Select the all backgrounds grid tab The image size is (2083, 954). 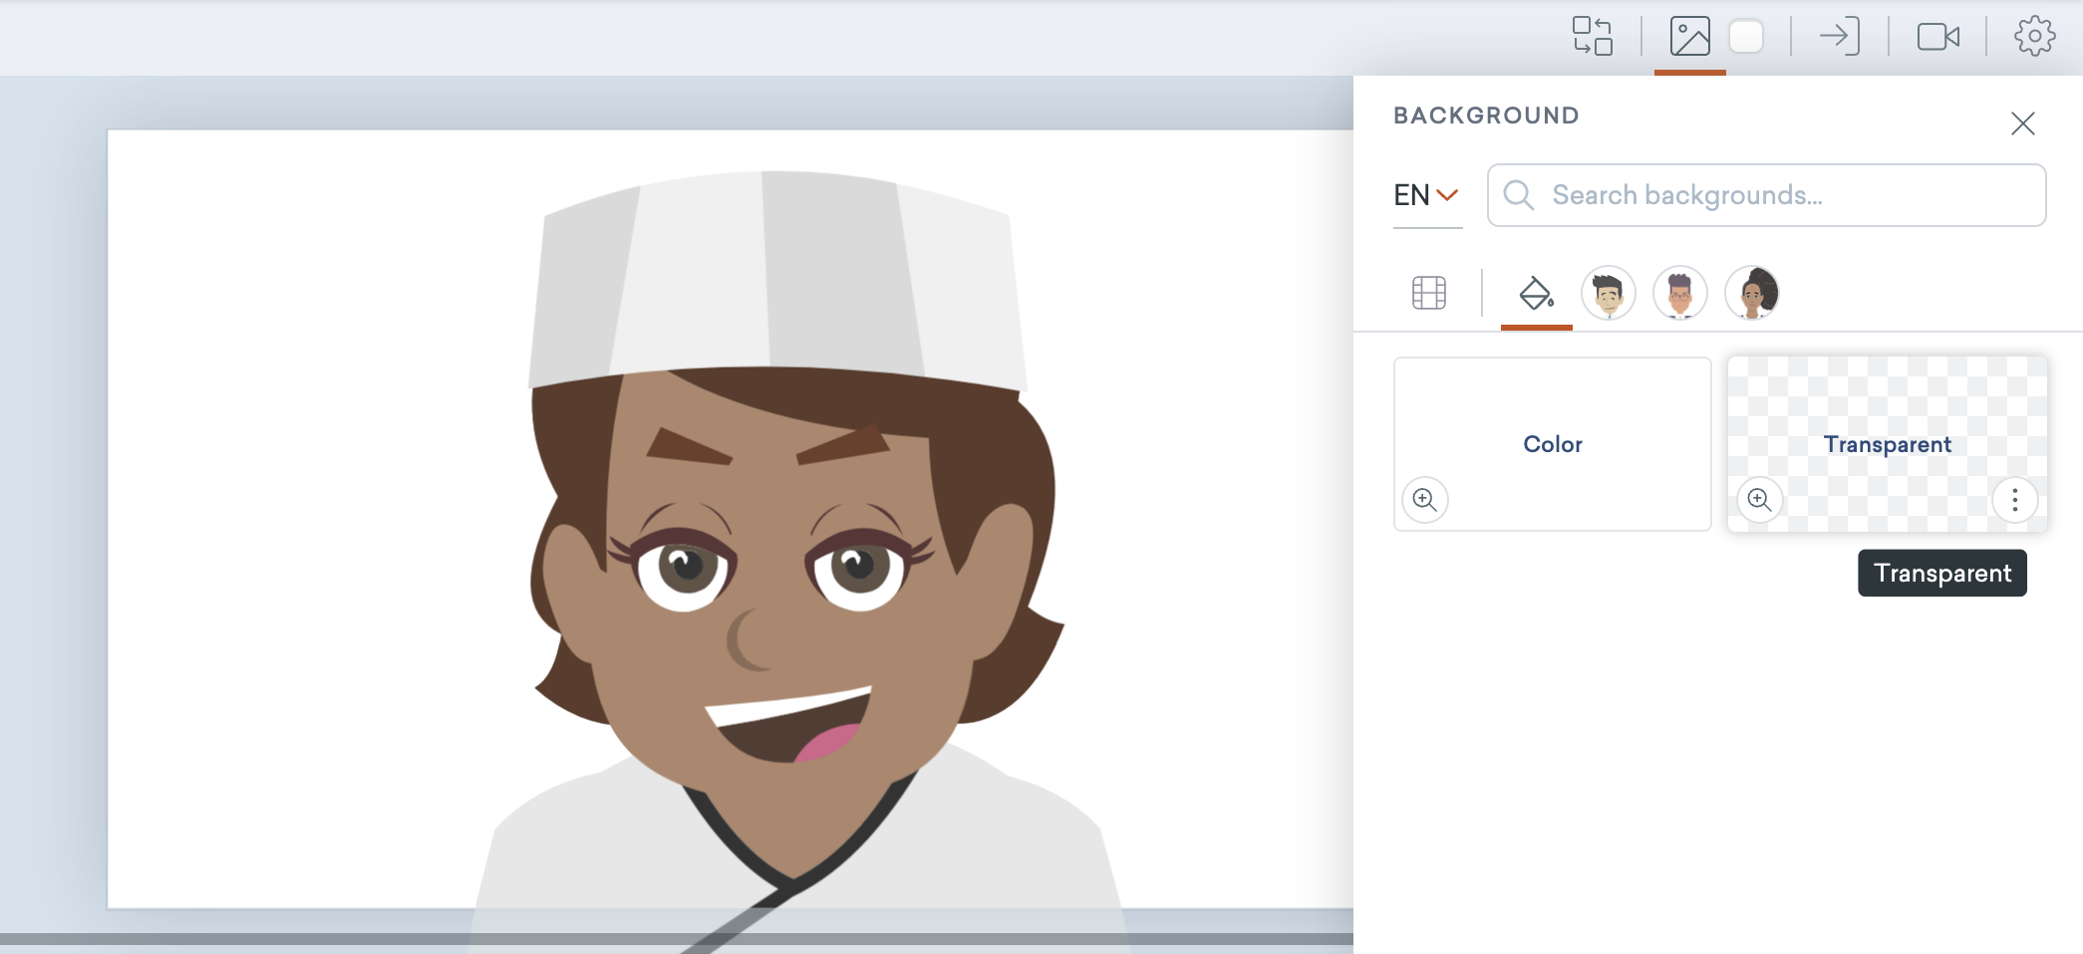pyautogui.click(x=1429, y=293)
